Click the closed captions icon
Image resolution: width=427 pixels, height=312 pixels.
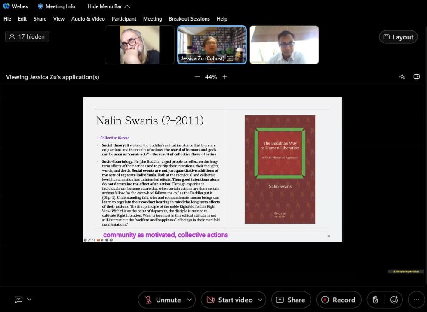pyautogui.click(x=18, y=300)
